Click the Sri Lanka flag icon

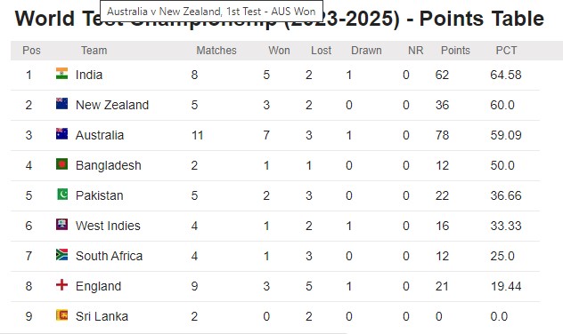pyautogui.click(x=61, y=314)
